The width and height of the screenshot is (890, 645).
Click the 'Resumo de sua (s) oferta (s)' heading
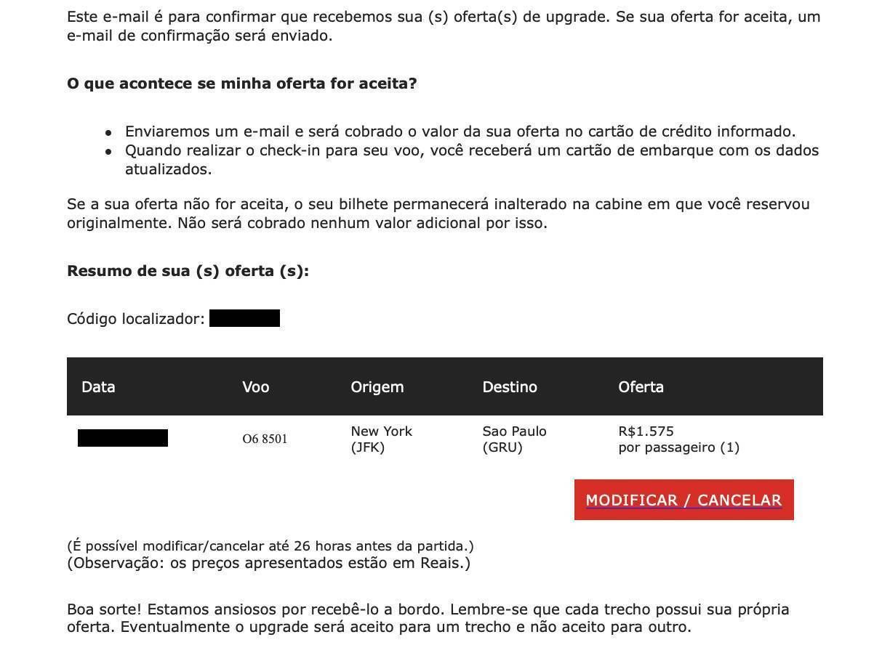[188, 271]
